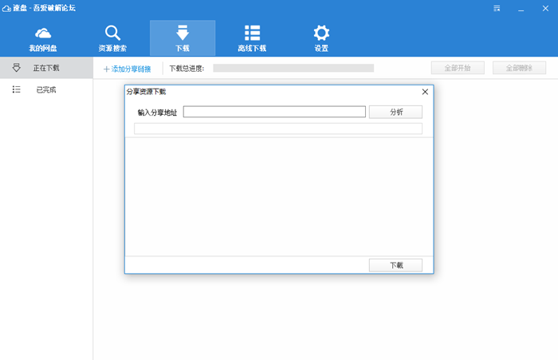Open 资源搜索 magnifier icon
Image resolution: width=558 pixels, height=360 pixels.
coord(112,34)
